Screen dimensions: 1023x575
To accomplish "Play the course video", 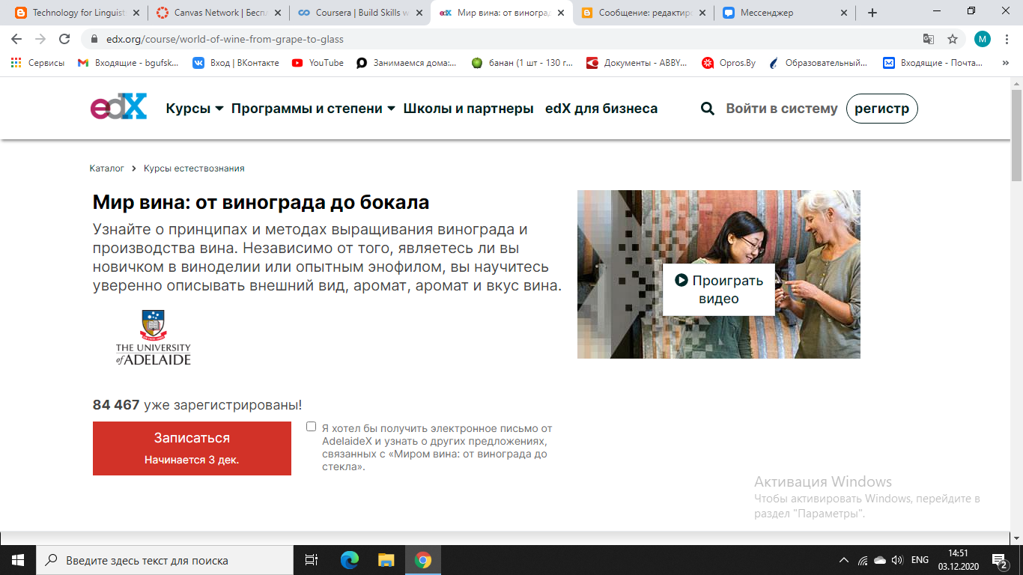I will click(718, 289).
